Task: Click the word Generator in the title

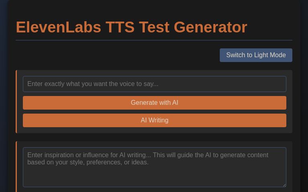Action: pyautogui.click(x=211, y=27)
